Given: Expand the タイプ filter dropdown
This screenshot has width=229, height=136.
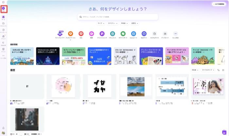Looking at the screenshot, I should click(101, 23).
